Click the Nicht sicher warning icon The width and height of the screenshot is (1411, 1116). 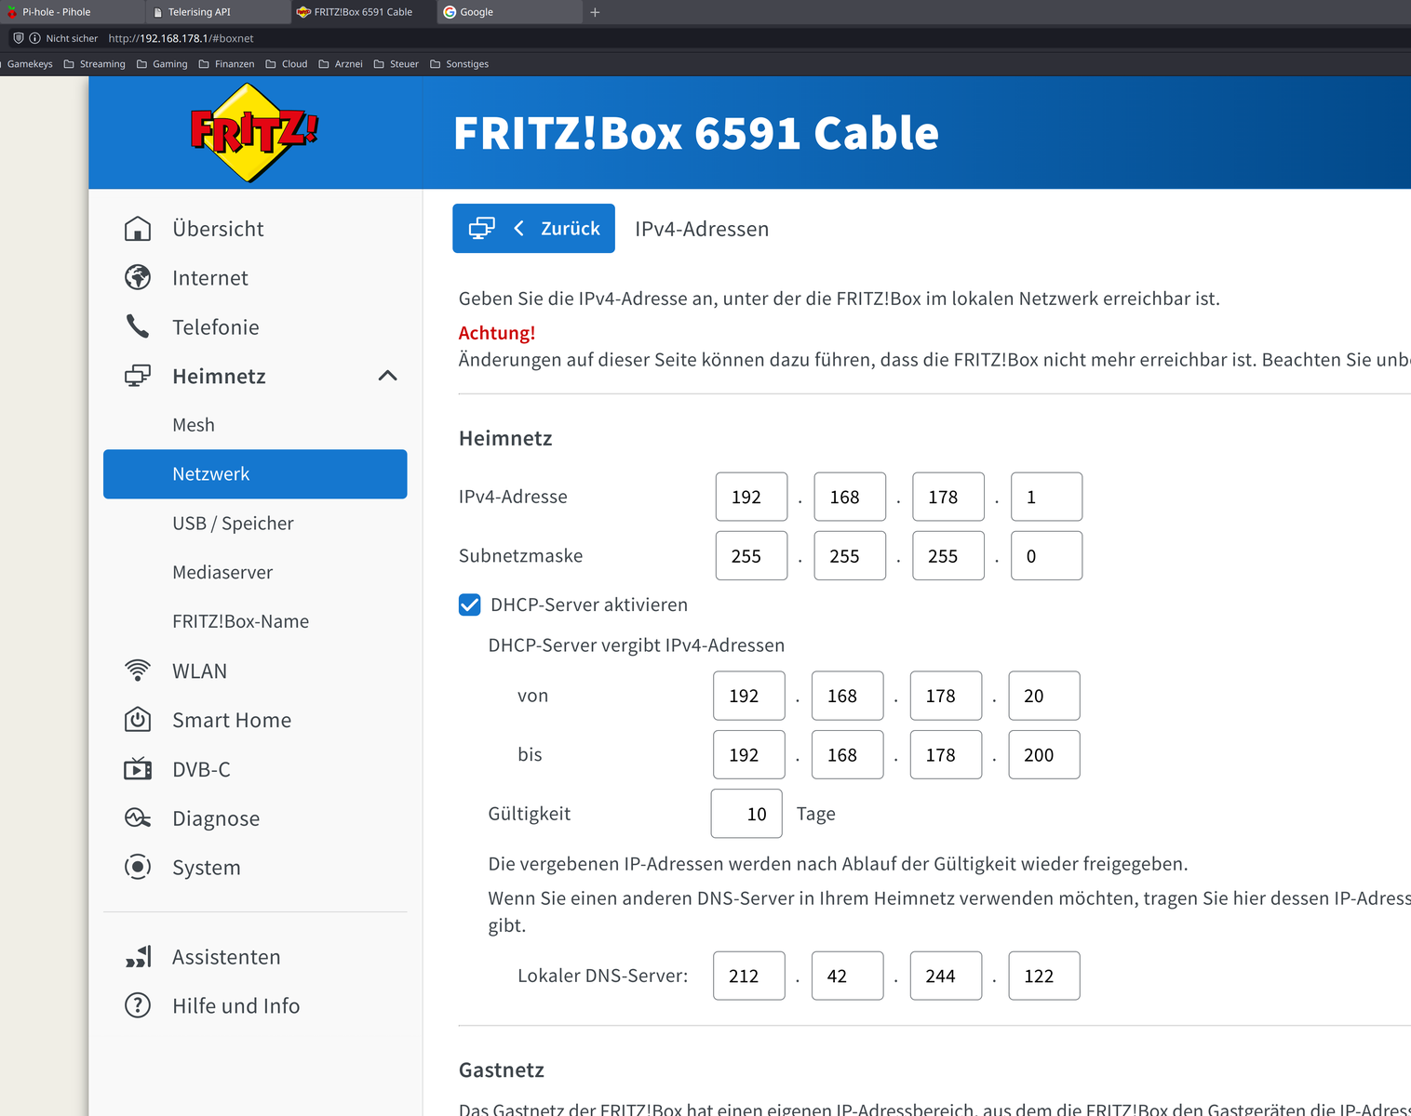coord(35,38)
